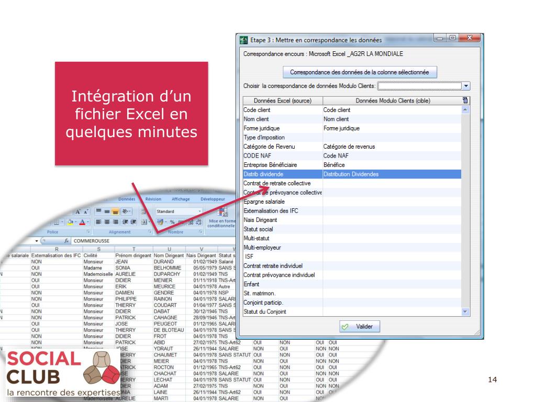Screen dimensions: 536x402
Task: Select the Multi-employeur row
Action: (352, 248)
